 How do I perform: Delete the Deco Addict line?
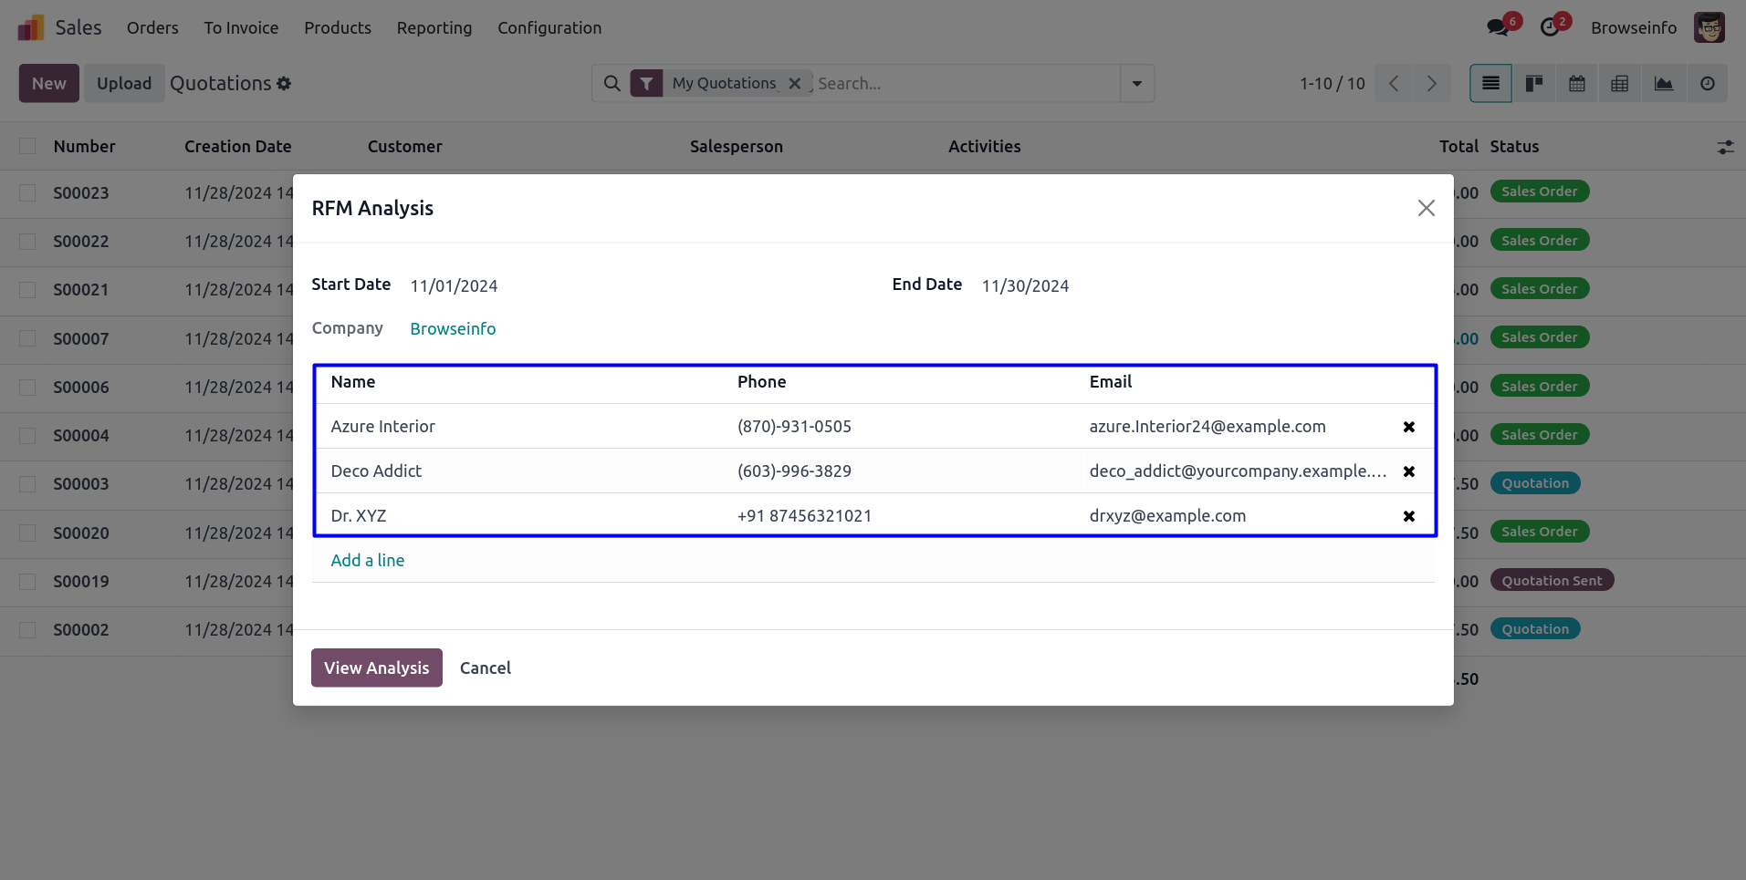(1408, 471)
